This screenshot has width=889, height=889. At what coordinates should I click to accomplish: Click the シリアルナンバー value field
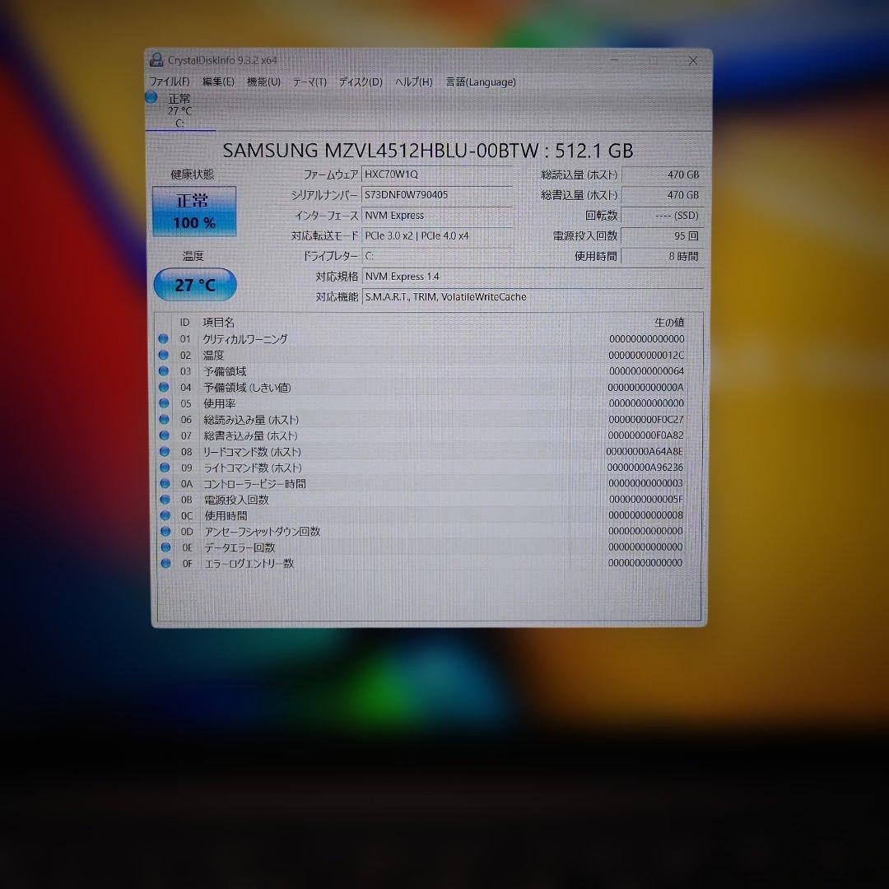coord(437,195)
